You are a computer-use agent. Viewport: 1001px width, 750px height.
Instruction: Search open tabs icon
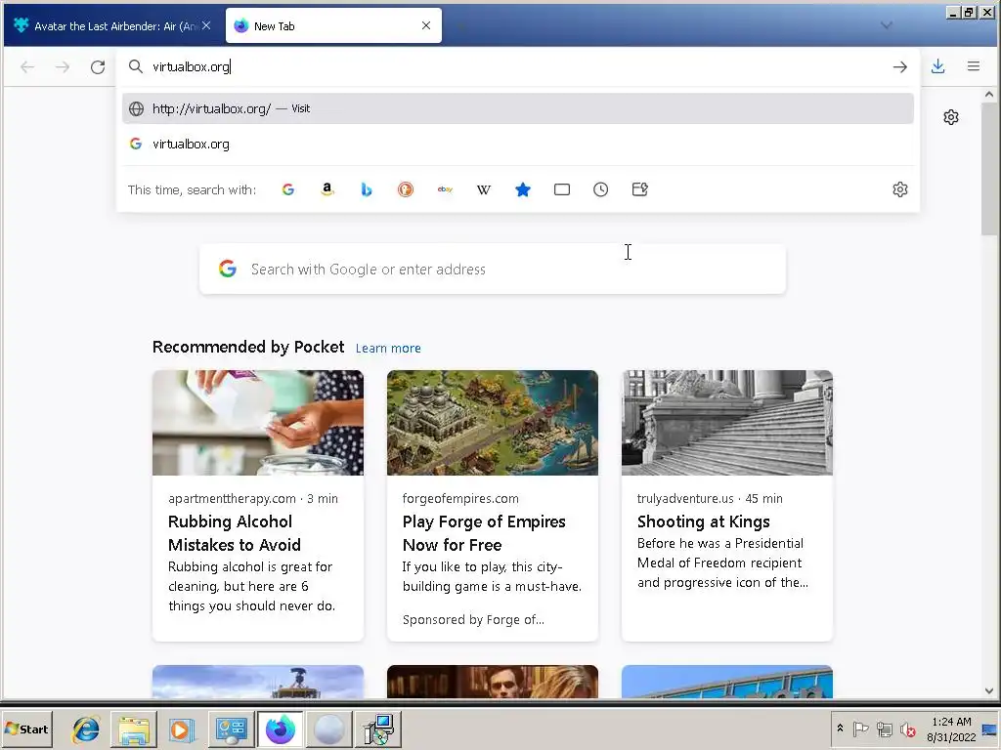(562, 189)
